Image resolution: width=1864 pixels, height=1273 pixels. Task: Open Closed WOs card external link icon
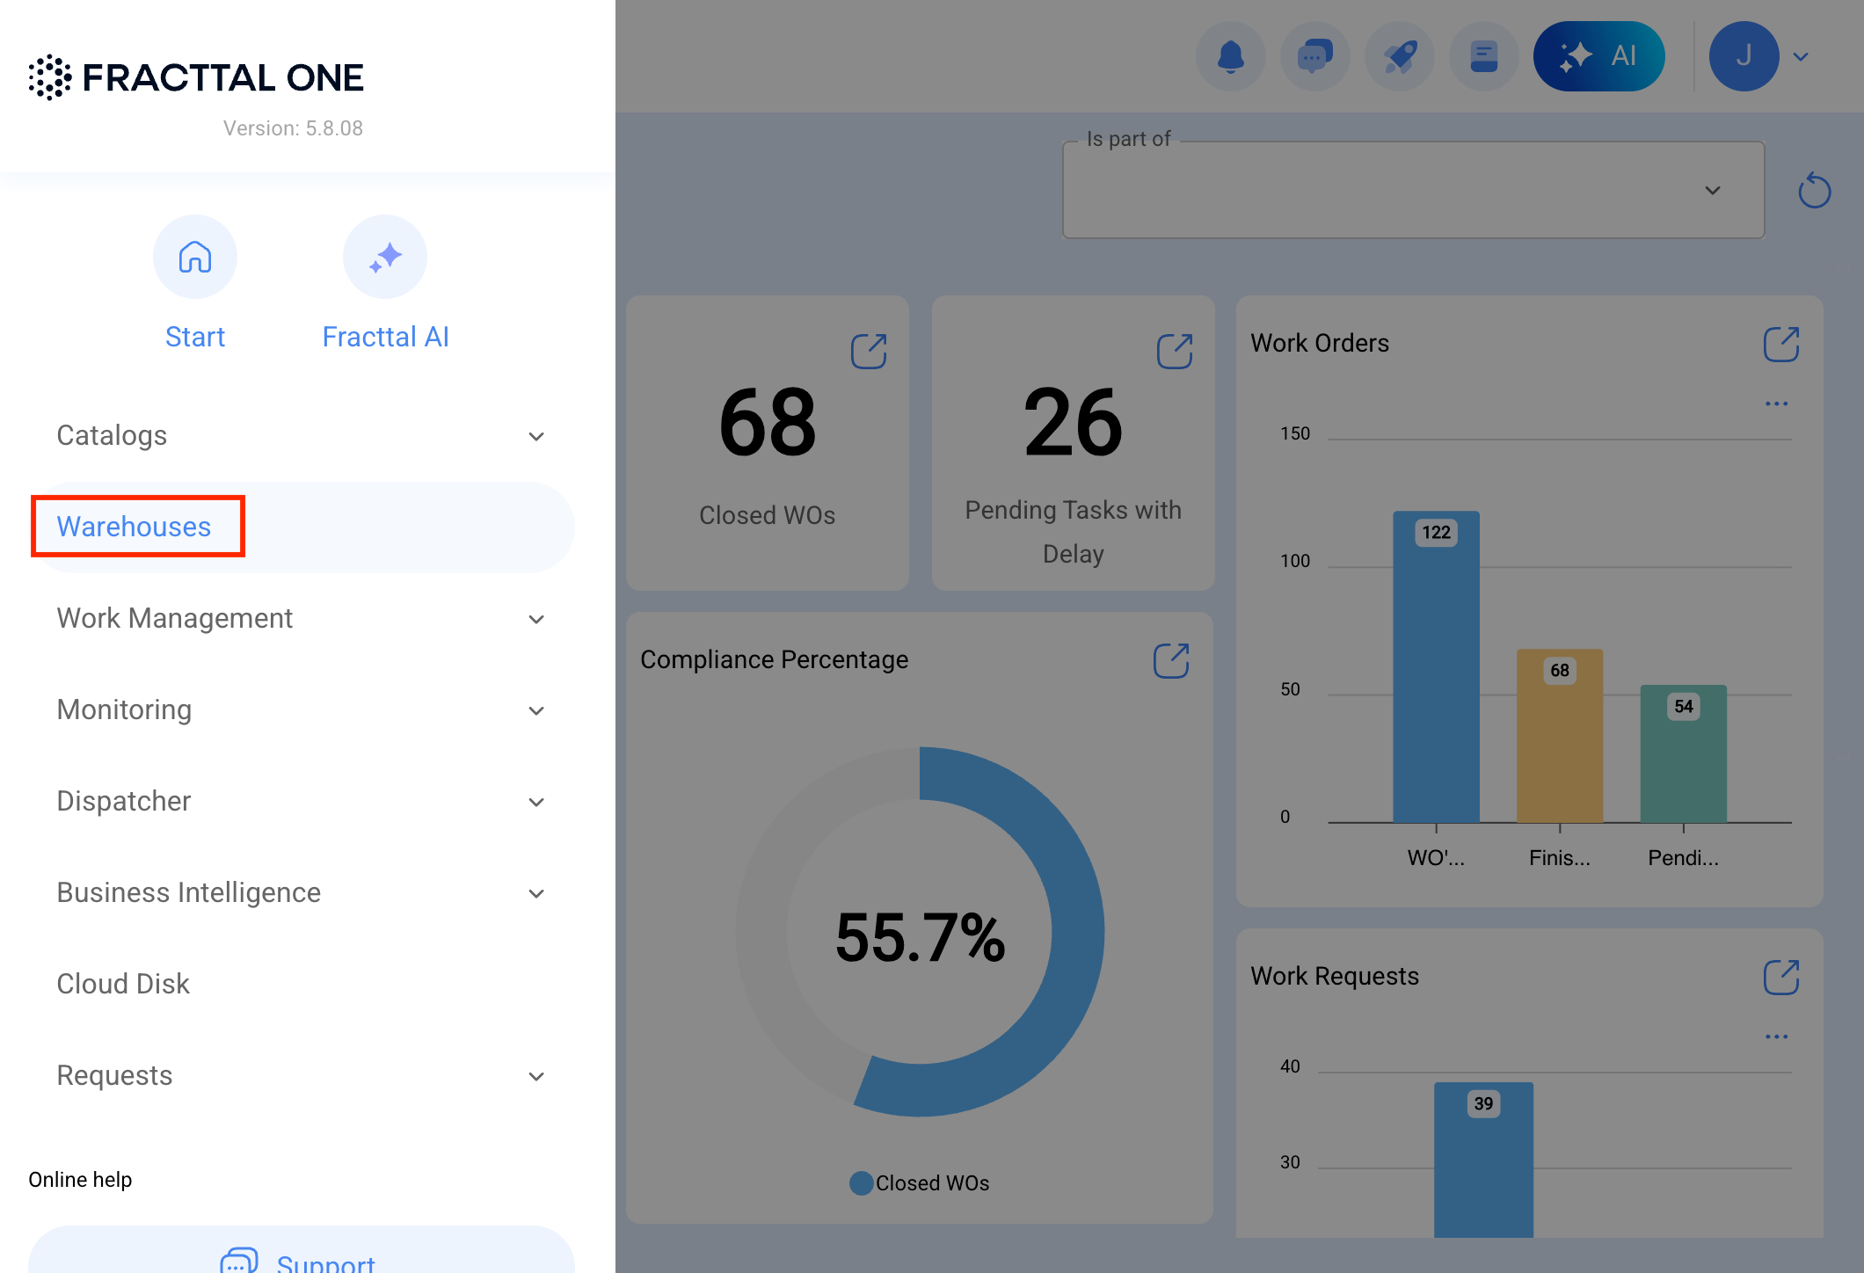pos(869,351)
